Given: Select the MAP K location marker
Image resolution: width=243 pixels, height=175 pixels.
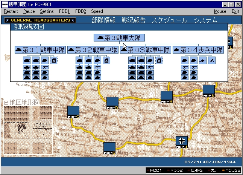Looking at the screenshot, I should point(208,91).
